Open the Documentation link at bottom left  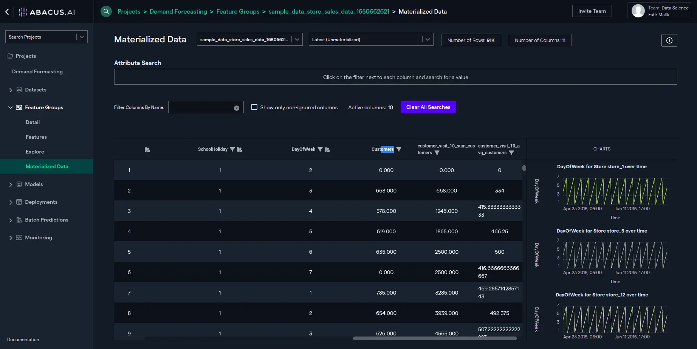click(x=23, y=340)
